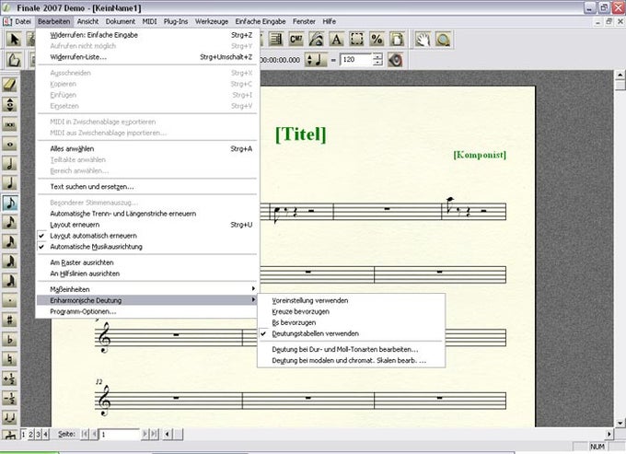
Task: Select the double whole note duration
Action: point(9,124)
